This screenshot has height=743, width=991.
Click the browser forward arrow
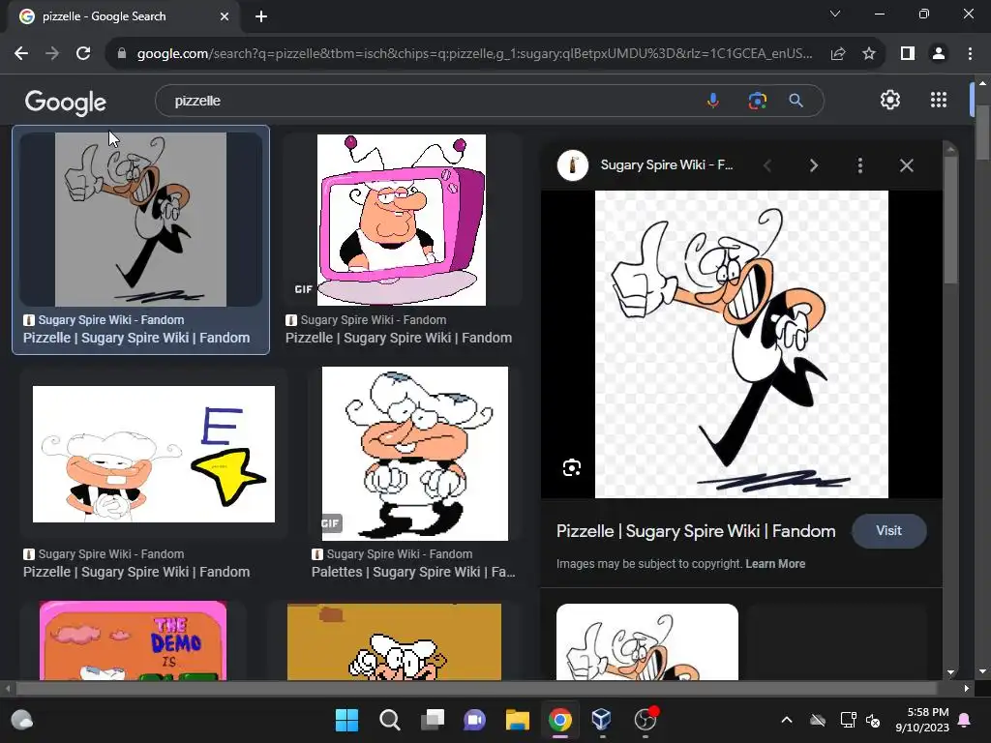coord(52,54)
